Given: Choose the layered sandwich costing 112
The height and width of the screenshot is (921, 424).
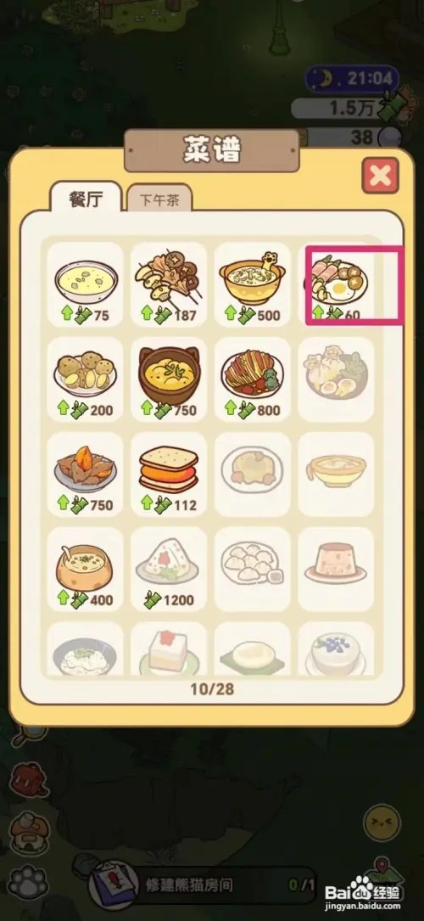Looking at the screenshot, I should [169, 475].
